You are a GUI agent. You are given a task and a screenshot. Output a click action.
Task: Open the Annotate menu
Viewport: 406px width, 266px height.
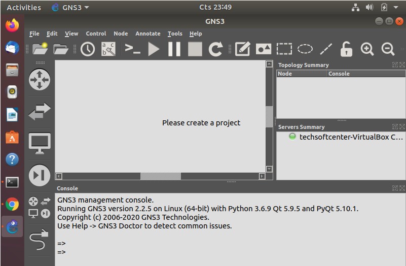148,34
